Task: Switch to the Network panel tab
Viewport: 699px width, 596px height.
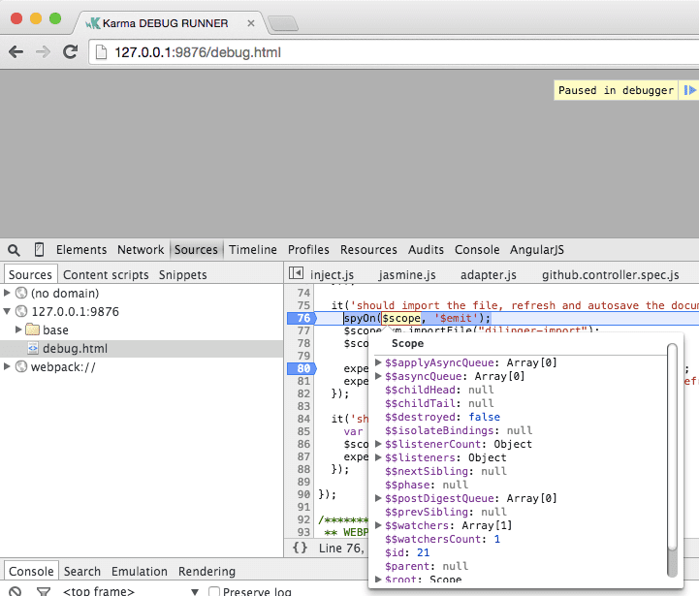Action: 141,250
